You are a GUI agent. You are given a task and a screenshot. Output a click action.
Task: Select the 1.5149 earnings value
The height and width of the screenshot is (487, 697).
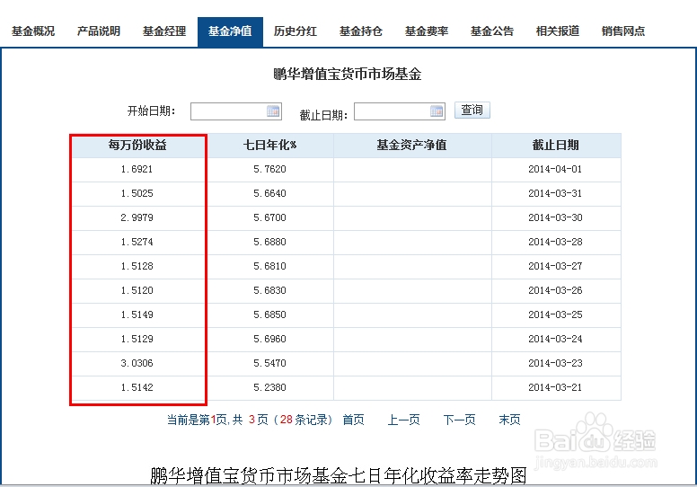point(137,314)
